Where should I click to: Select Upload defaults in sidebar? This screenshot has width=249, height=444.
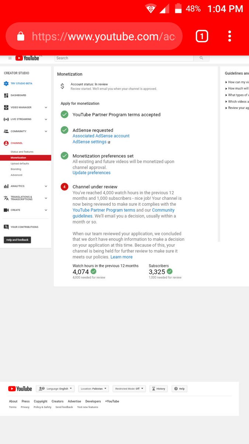pos(20,164)
